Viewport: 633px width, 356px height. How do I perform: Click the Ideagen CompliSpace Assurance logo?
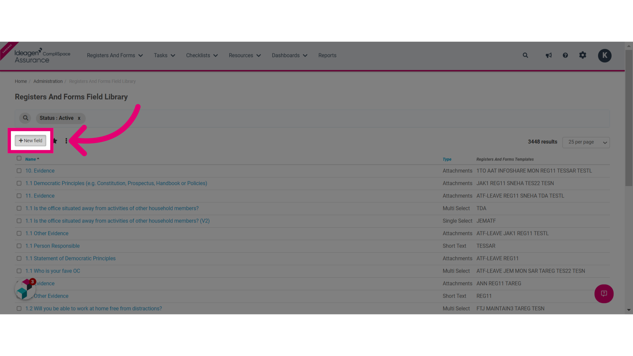tap(42, 55)
